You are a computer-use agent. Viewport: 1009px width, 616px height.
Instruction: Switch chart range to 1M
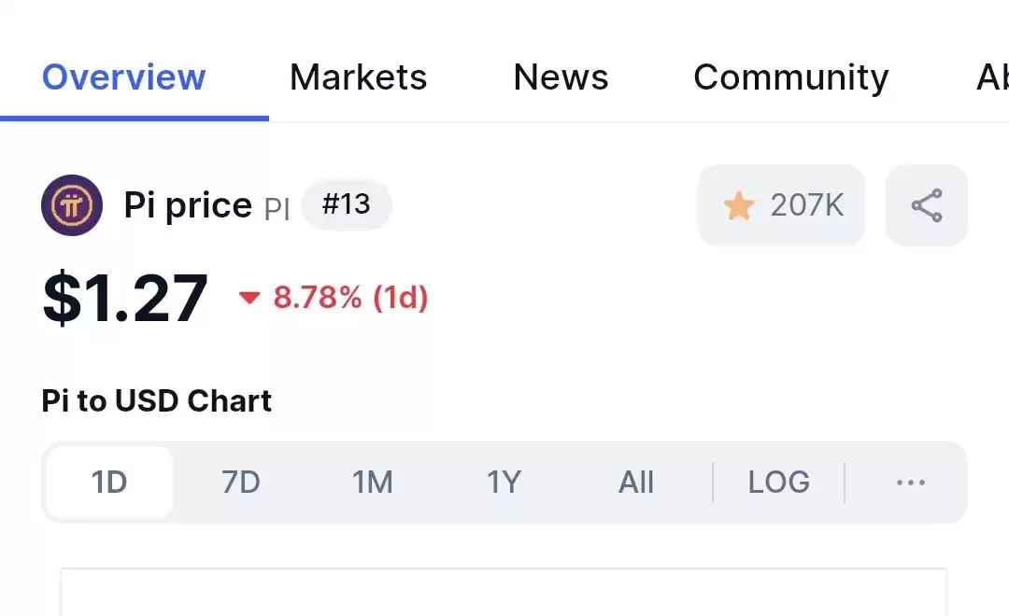coord(373,483)
